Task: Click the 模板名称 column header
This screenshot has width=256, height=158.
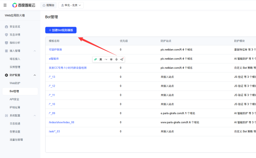Action: tap(54, 41)
